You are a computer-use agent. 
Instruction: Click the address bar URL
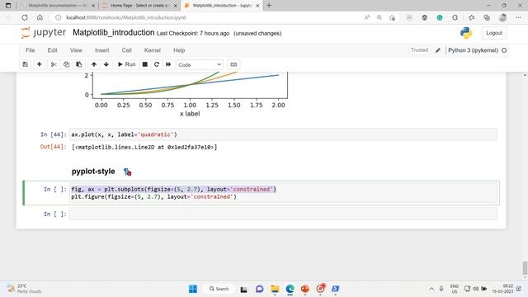[x=126, y=17]
